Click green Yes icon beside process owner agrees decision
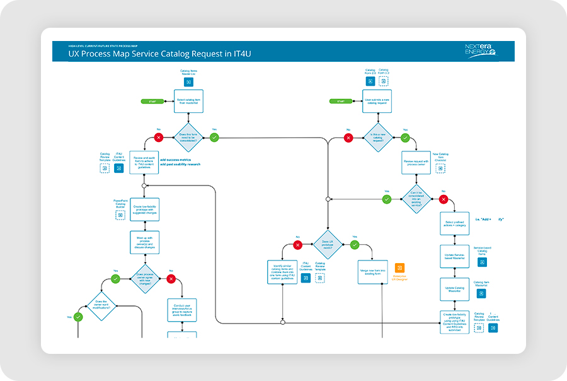The height and width of the screenshot is (381, 567). click(x=115, y=279)
